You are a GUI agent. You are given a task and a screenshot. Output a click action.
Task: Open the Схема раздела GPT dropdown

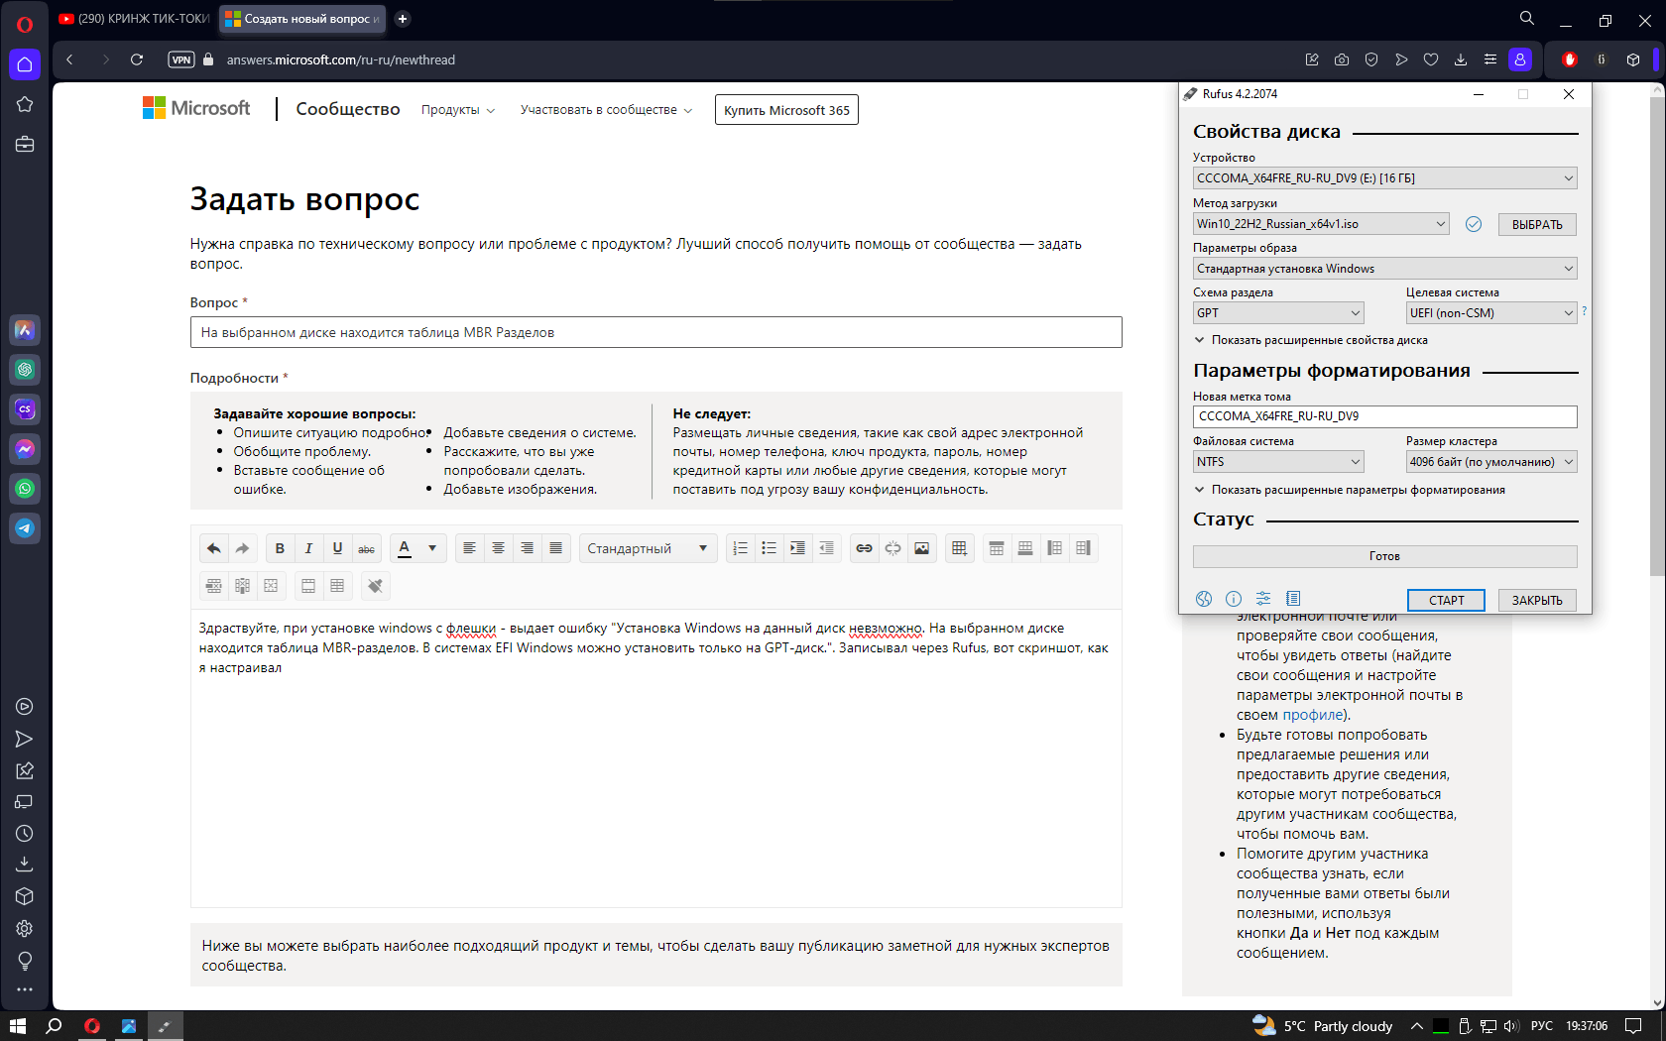[1278, 313]
